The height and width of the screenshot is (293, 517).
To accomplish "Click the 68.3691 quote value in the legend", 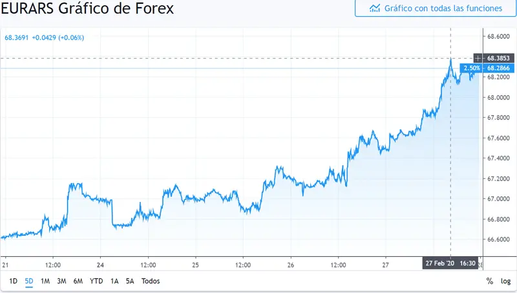I will tap(17, 38).
